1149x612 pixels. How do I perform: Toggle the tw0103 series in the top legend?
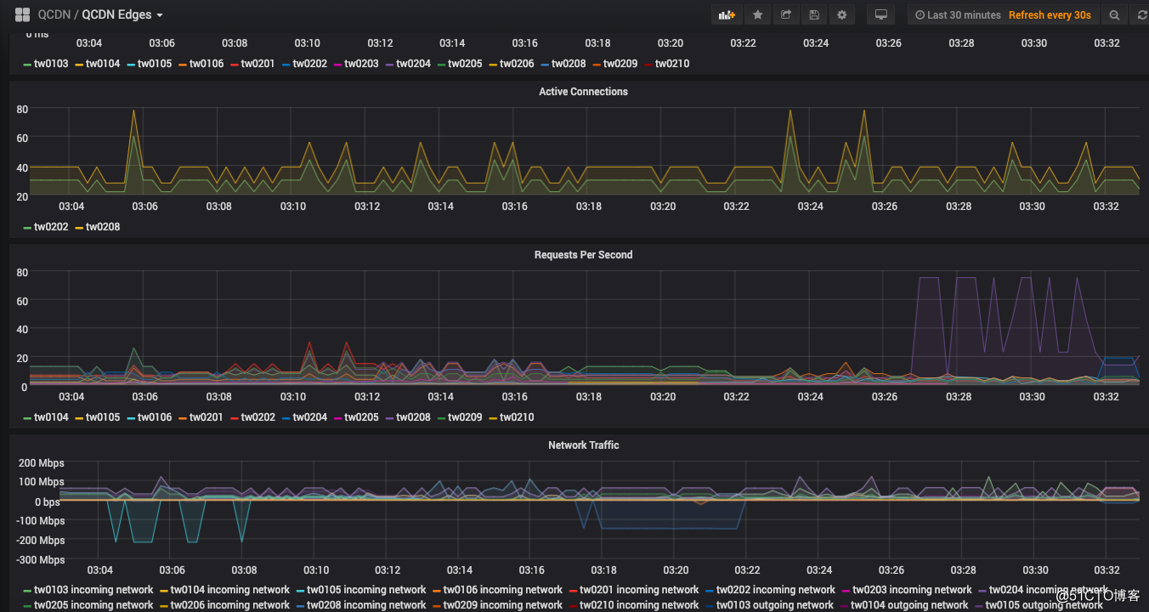coord(51,64)
